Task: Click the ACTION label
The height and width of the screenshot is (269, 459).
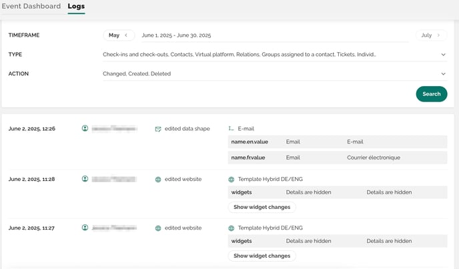Action: click(x=19, y=74)
